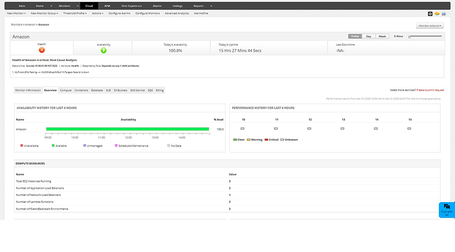The width and height of the screenshot is (455, 252).
Task: Select the Cloud navigation tab
Action: coord(89,6)
